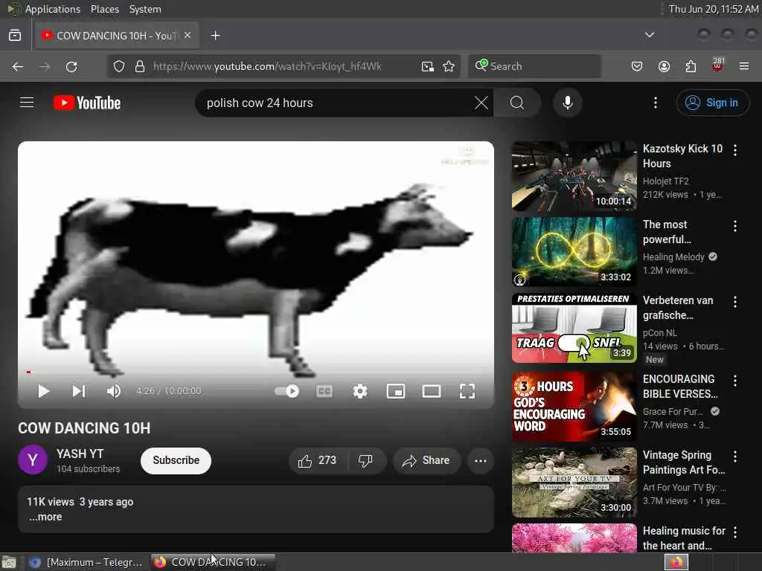Open The most powerful... video thumbnail
The image size is (762, 571).
pos(574,251)
